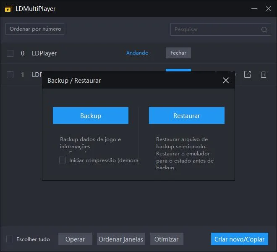Click the LDMultiPlayer window title text
The width and height of the screenshot is (277, 252).
coord(36,9)
